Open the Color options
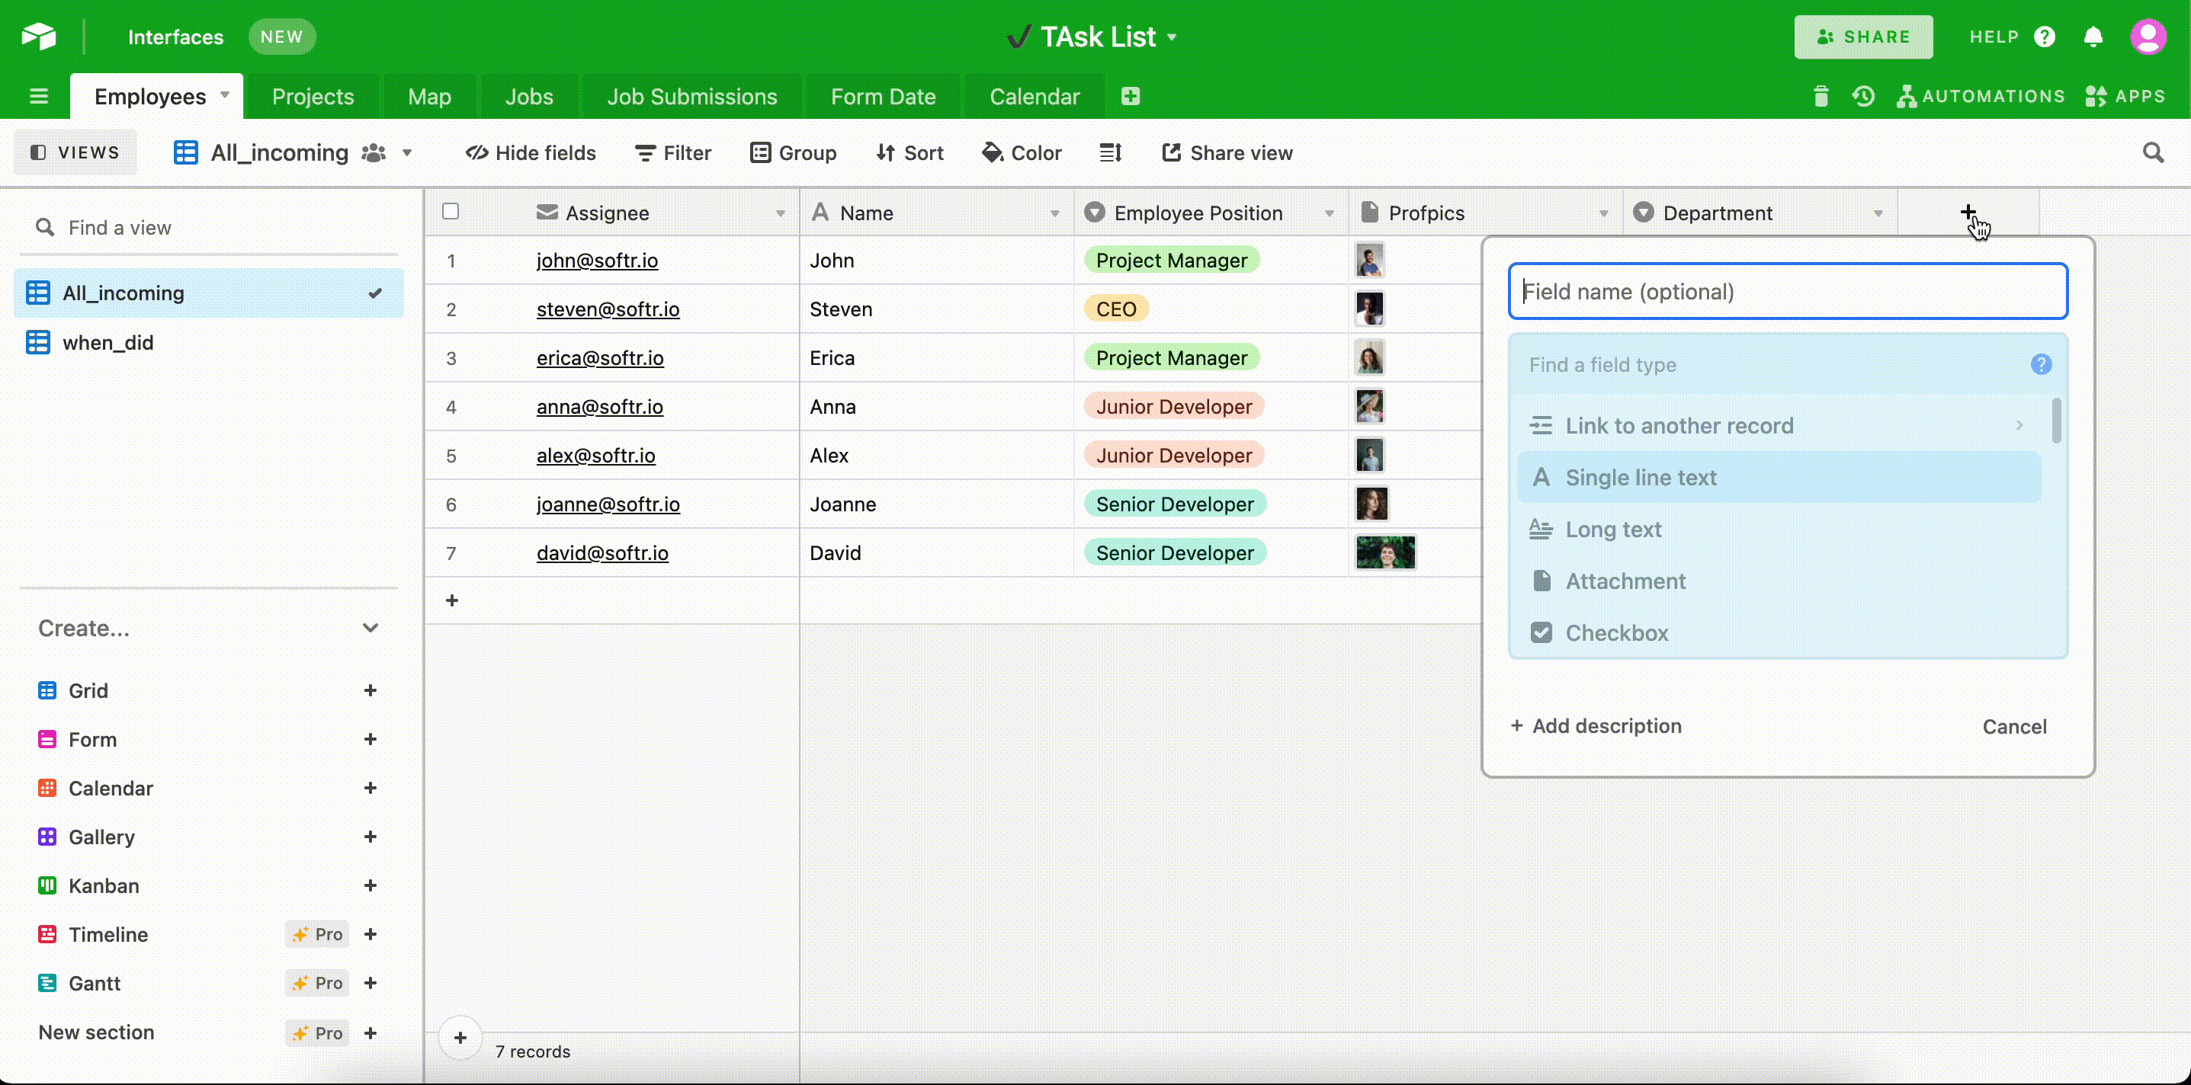Screen dimensions: 2191x1085 pyautogui.click(x=1022, y=152)
